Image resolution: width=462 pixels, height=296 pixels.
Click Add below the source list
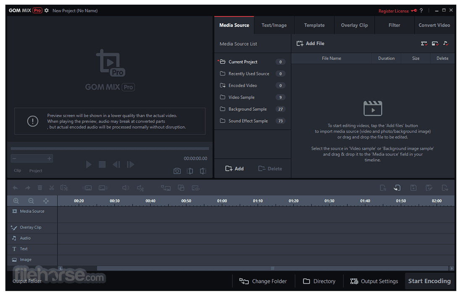click(234, 168)
